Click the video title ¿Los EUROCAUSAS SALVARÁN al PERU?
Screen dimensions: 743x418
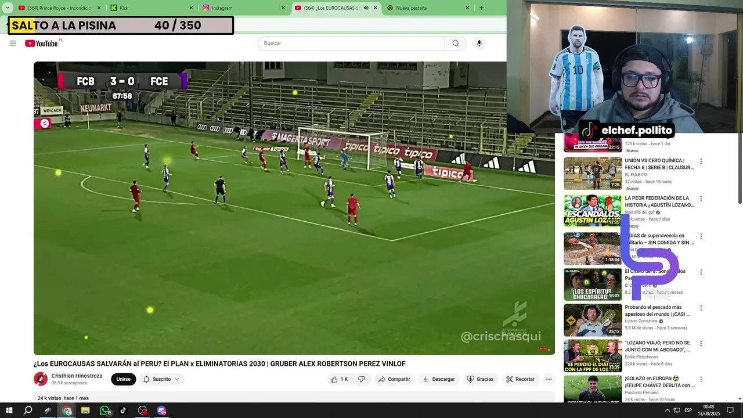point(219,364)
